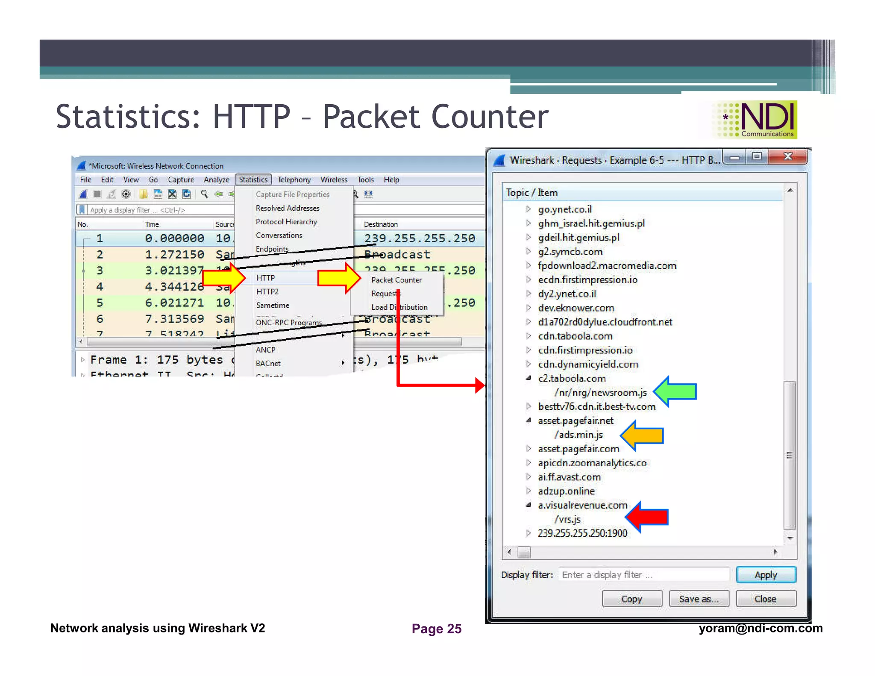Expand go.ynet.co.il tree item

click(x=529, y=209)
